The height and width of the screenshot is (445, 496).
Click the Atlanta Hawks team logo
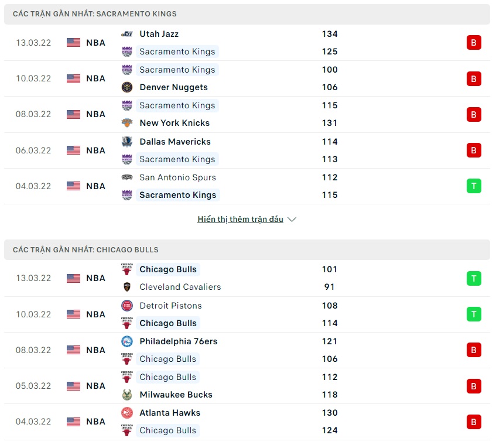(126, 413)
